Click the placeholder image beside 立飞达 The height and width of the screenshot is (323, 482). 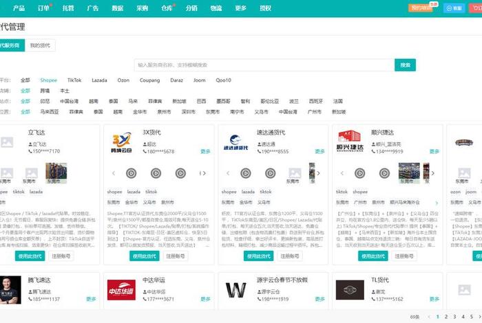[7, 142]
